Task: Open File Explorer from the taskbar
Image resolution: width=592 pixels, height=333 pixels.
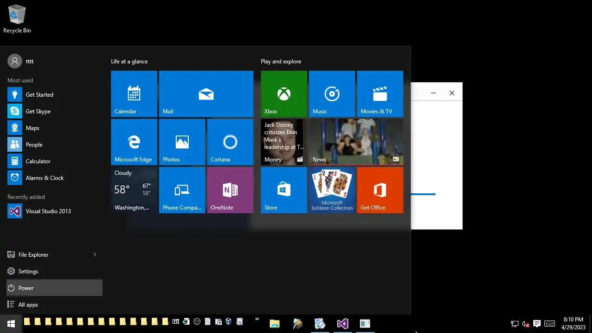Action: click(275, 324)
